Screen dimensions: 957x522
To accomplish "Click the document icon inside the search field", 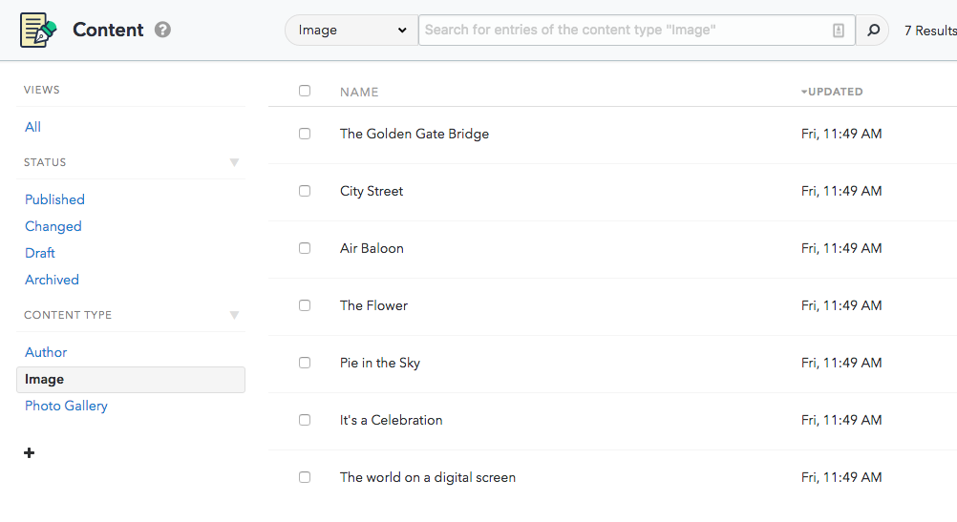I will 839,31.
